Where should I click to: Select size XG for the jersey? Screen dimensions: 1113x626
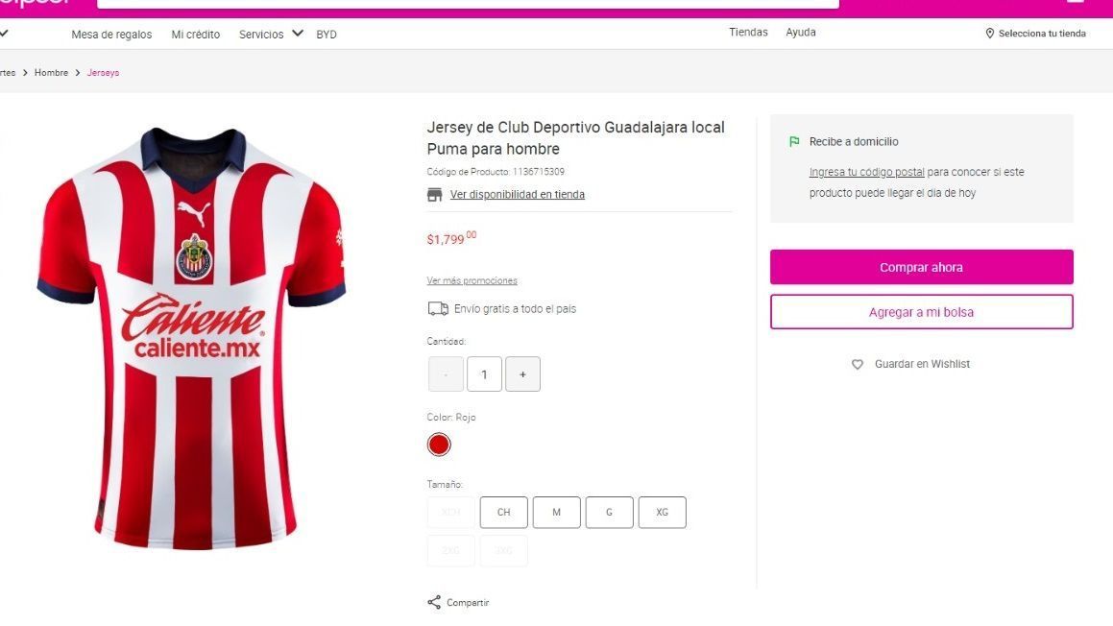click(662, 512)
